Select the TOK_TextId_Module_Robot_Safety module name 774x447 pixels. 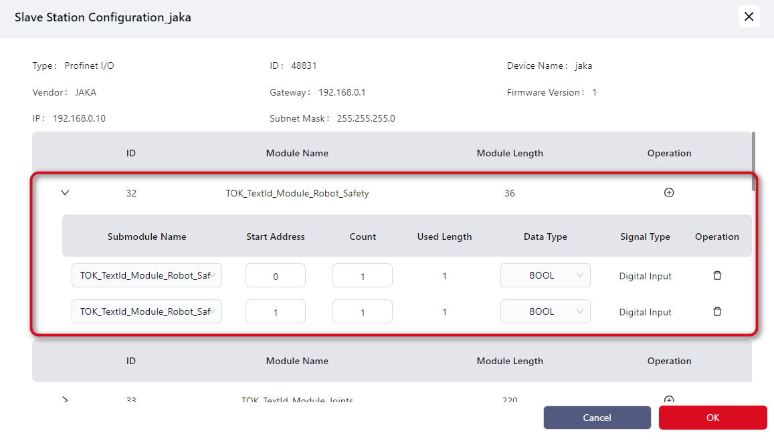coord(297,194)
